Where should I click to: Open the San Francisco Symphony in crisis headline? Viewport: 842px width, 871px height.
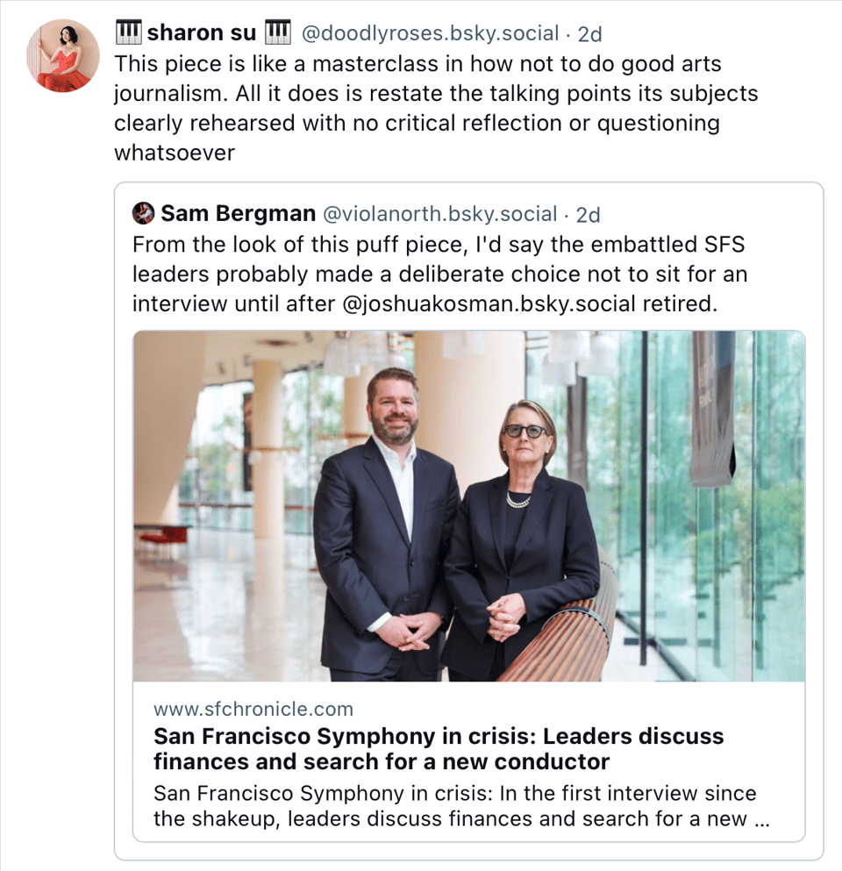click(x=439, y=747)
